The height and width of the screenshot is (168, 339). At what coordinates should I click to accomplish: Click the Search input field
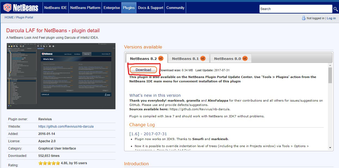pos(296,9)
